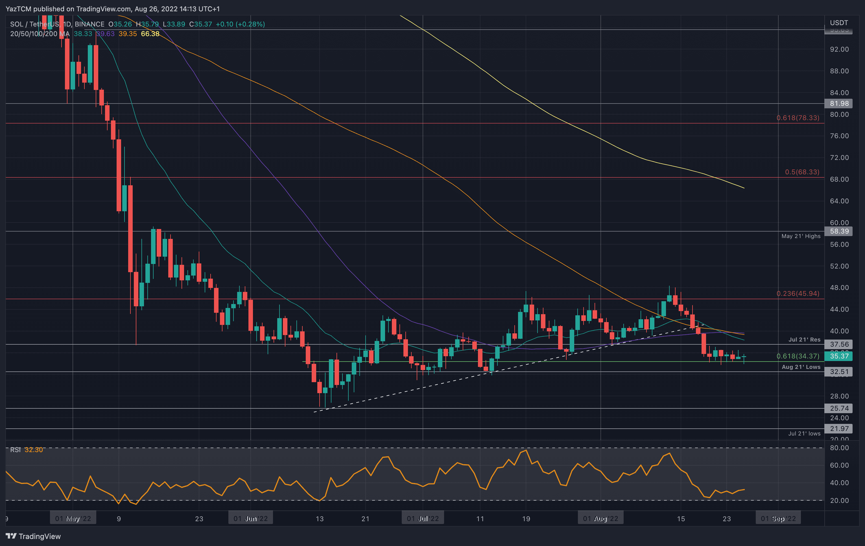Select the orange 100 MA value in the legend
Screen dimensions: 865x546
pyautogui.click(x=128, y=34)
